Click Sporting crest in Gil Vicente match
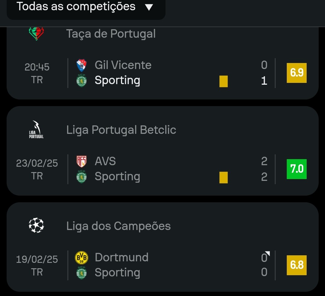Screen dimensions: 325x296 click(x=82, y=81)
